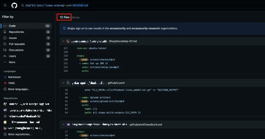Image resolution: width=265 pixels, height=139 pixels.
Task: Click the '12 files' results count
Action: tap(64, 17)
